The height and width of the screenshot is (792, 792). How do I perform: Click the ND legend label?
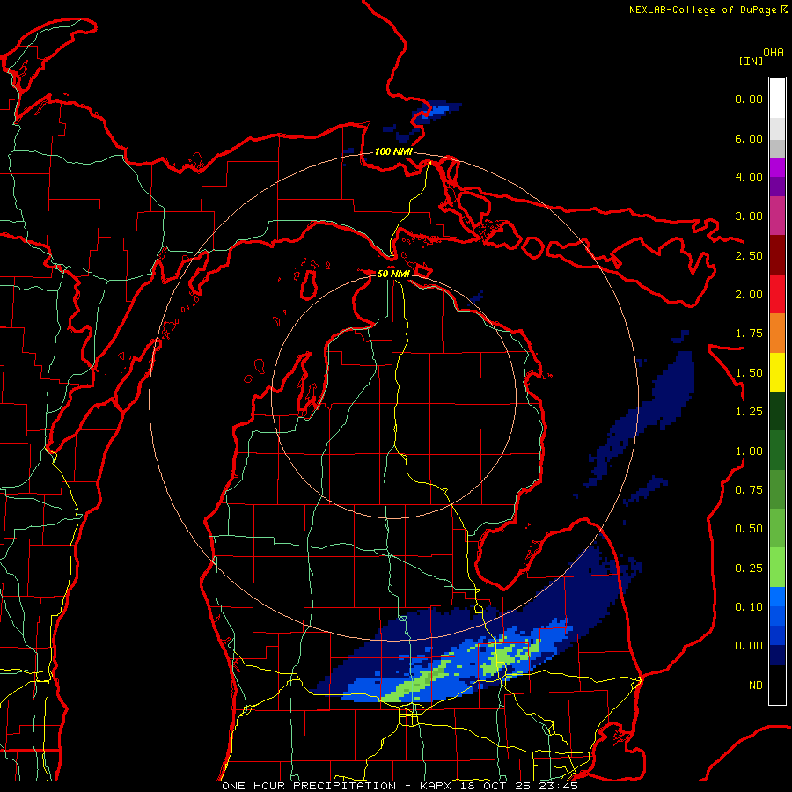[756, 686]
